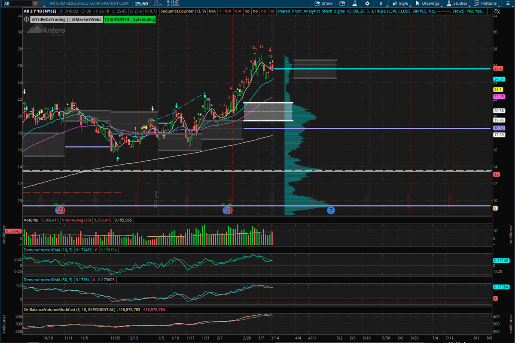The width and height of the screenshot is (515, 343).
Task: Click the R: 0.73 range value
Action: [x=152, y=11]
